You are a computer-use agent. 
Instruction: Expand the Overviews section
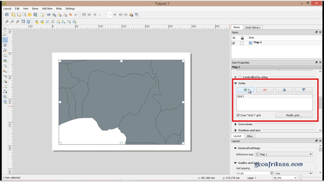[235, 124]
